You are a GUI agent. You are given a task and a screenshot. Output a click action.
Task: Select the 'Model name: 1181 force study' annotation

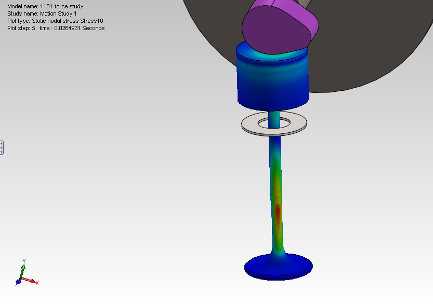point(45,6)
